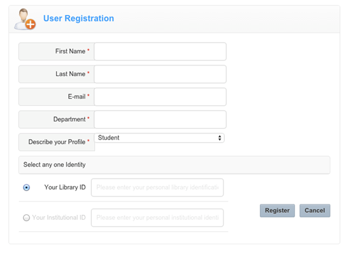Click the E-mail label
Image resolution: width=353 pixels, height=256 pixels.
77,97
